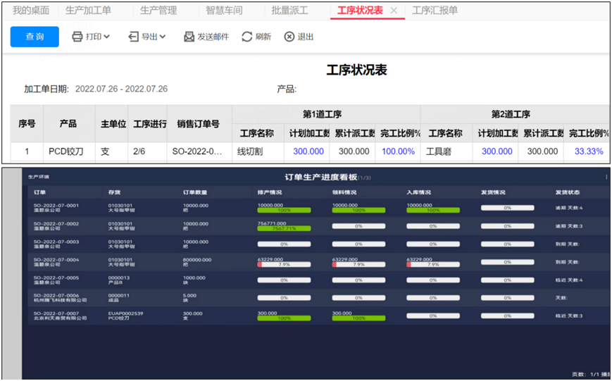Viewport: 612px width, 381px height.
Task: Select the 批量派工 tab
Action: [289, 11]
